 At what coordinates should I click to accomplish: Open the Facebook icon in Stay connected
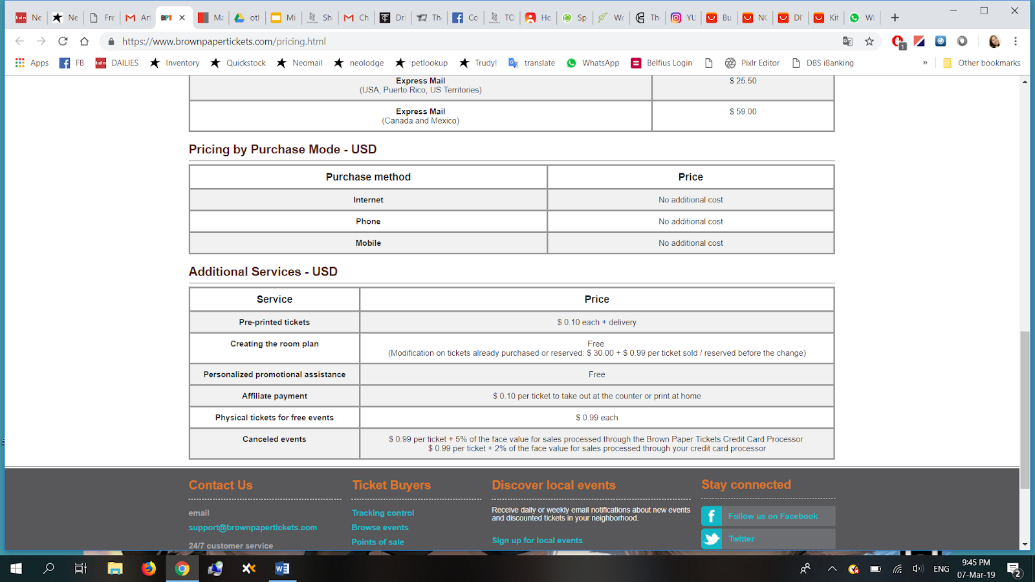click(x=712, y=516)
